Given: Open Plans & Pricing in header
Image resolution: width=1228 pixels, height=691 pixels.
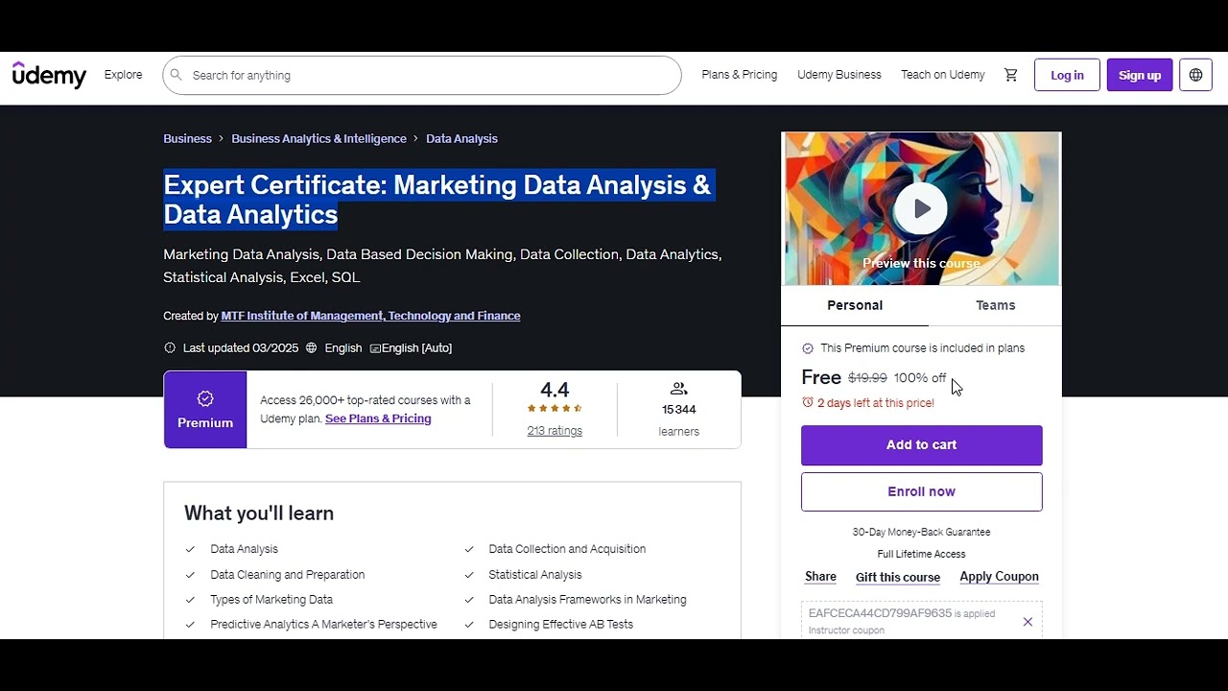Looking at the screenshot, I should coord(740,75).
